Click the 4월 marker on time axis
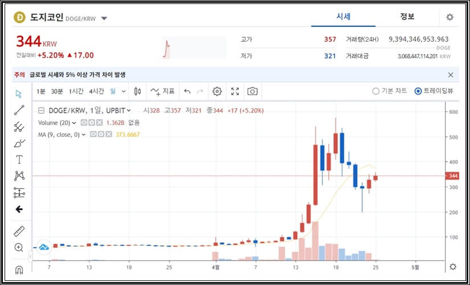The image size is (470, 285). (x=215, y=267)
